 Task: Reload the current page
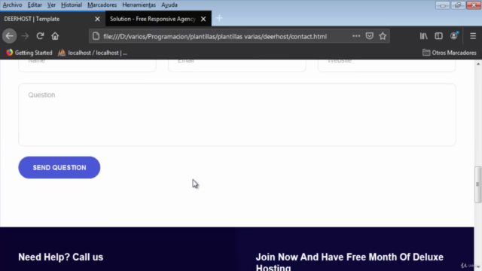(40, 36)
